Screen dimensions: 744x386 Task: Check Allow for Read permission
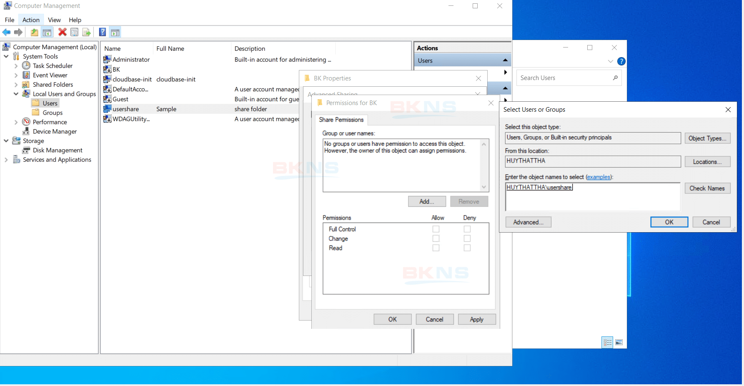[436, 248]
